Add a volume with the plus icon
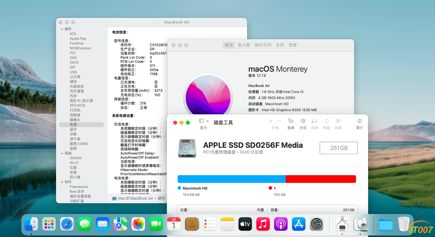 pyautogui.click(x=271, y=121)
